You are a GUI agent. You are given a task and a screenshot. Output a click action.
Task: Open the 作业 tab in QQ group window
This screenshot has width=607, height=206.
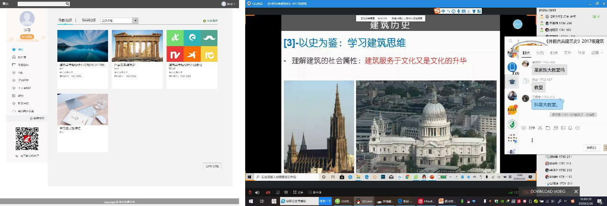pos(581,53)
